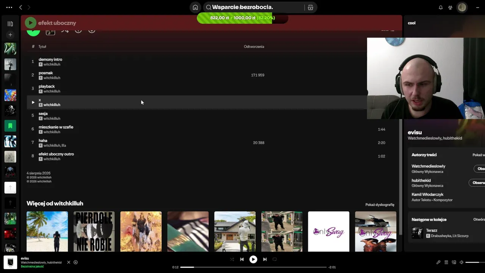This screenshot has height=273, width=485.
Task: Click the Terazz cover in queue
Action: coord(418,233)
